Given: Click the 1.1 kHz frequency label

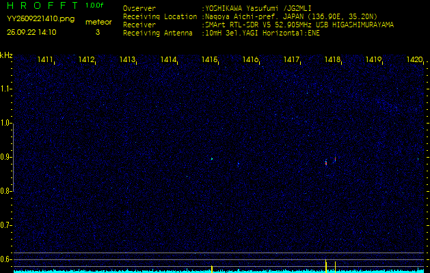Looking at the screenshot, I should (6, 89).
